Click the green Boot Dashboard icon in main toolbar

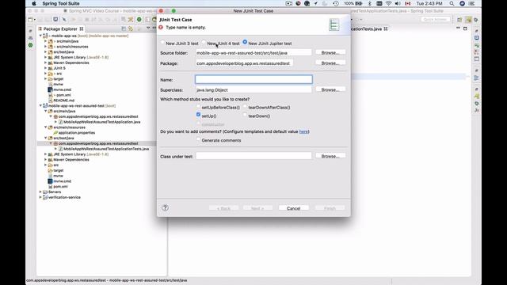[x=139, y=19]
